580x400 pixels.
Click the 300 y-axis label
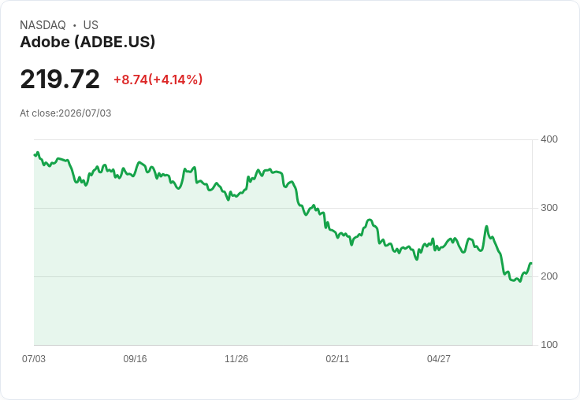[x=549, y=208]
